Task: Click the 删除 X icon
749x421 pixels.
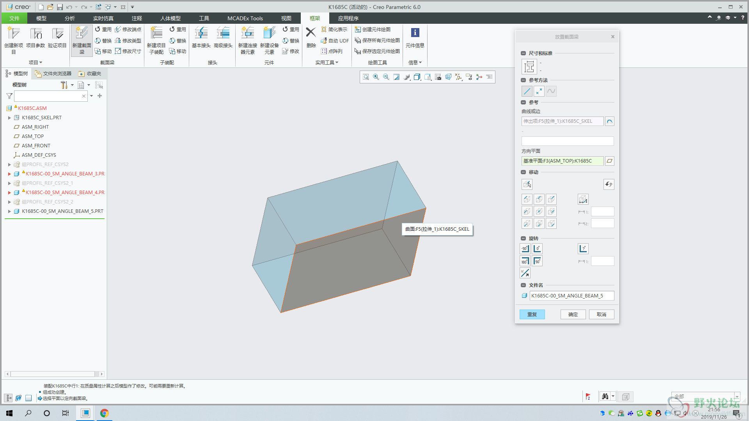Action: click(x=311, y=38)
